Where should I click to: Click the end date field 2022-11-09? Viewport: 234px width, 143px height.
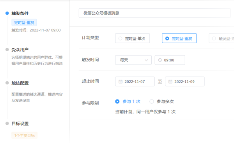click(x=185, y=82)
